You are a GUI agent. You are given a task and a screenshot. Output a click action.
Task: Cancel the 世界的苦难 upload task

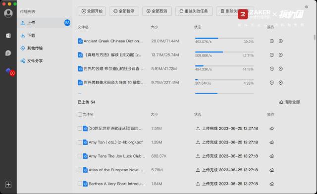tap(281, 69)
